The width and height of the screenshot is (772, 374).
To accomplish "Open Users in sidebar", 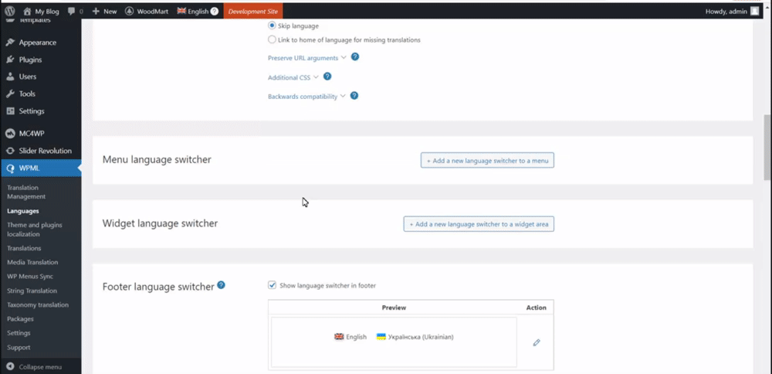I will pyautogui.click(x=28, y=76).
